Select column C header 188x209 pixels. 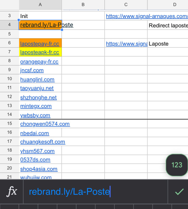(x=126, y=5)
